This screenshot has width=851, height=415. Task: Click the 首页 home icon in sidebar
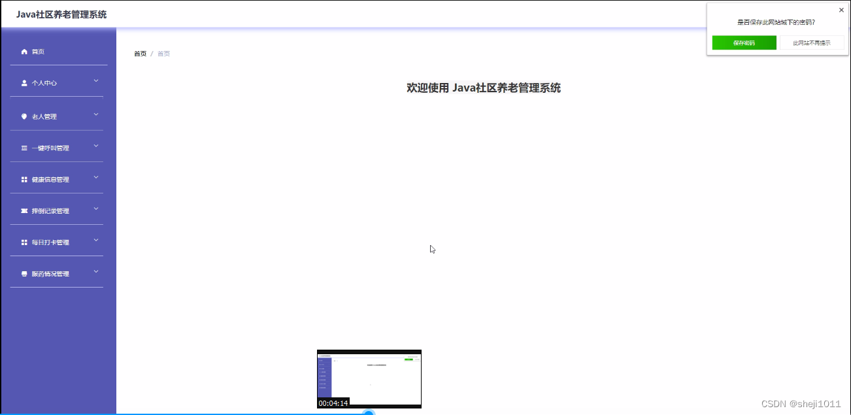pyautogui.click(x=23, y=51)
